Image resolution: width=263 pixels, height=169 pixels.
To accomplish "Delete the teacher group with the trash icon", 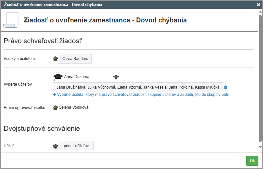I will pyautogui.click(x=226, y=87).
